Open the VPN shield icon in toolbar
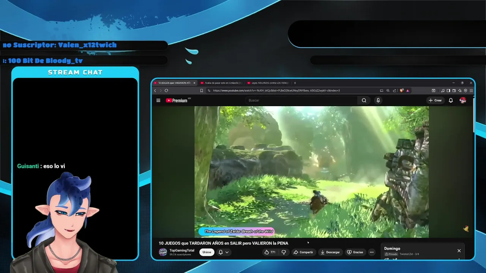The height and width of the screenshot is (273, 486). coord(465,91)
